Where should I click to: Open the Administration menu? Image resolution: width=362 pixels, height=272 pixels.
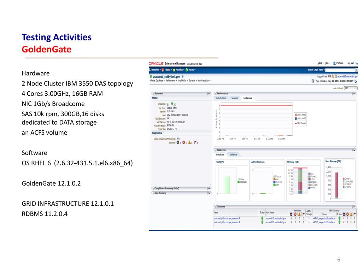coord(204,81)
